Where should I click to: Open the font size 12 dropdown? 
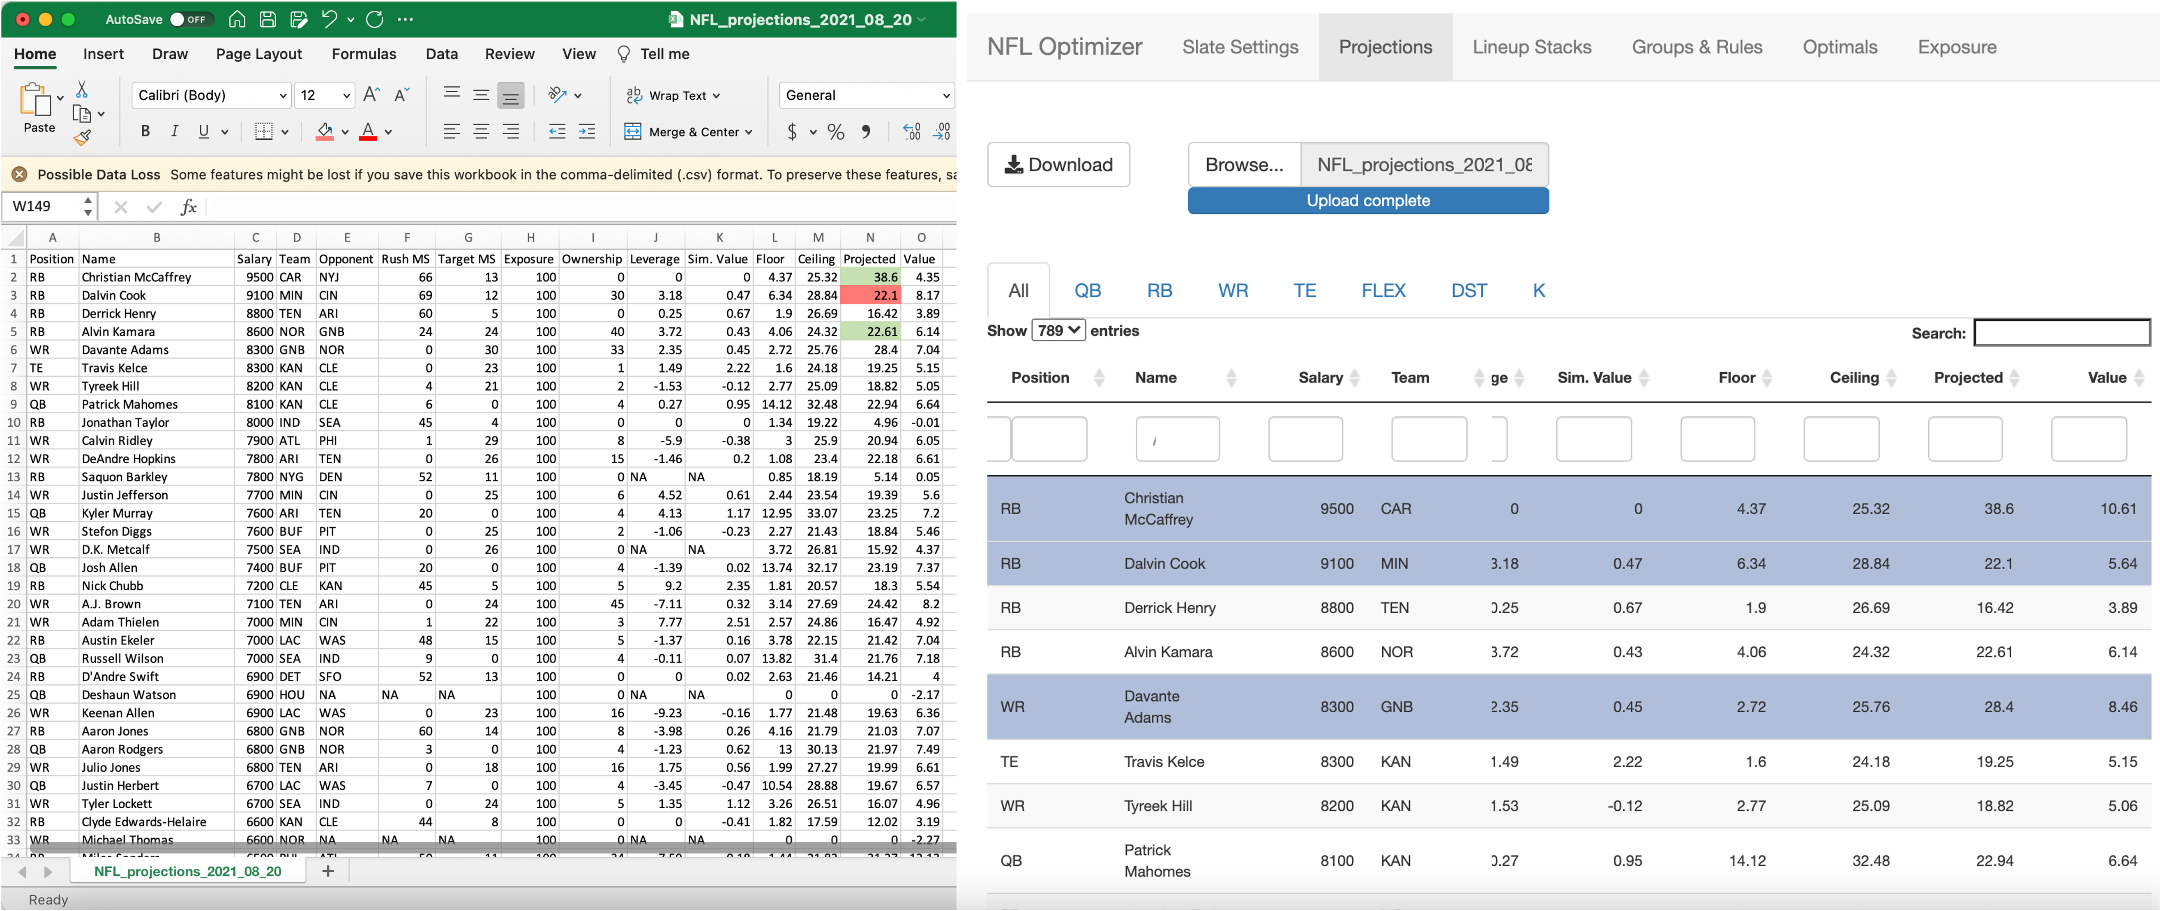325,96
